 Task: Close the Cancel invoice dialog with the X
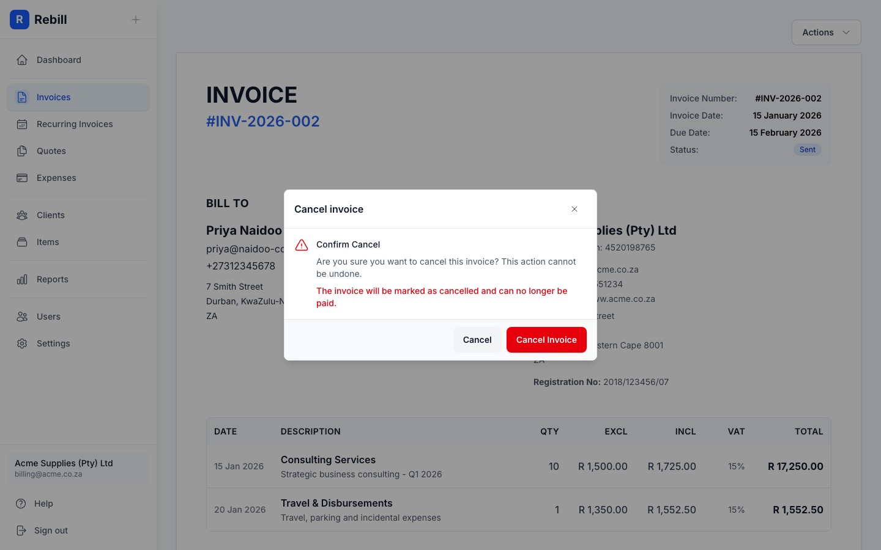tap(574, 209)
